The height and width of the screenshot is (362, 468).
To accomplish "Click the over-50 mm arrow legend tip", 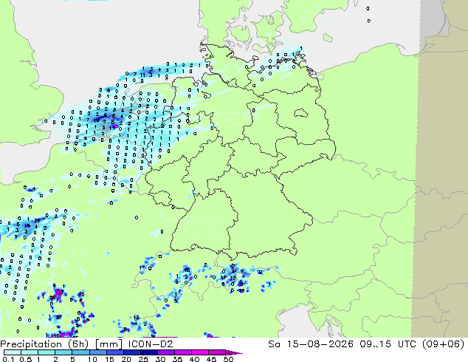I will click(234, 352).
